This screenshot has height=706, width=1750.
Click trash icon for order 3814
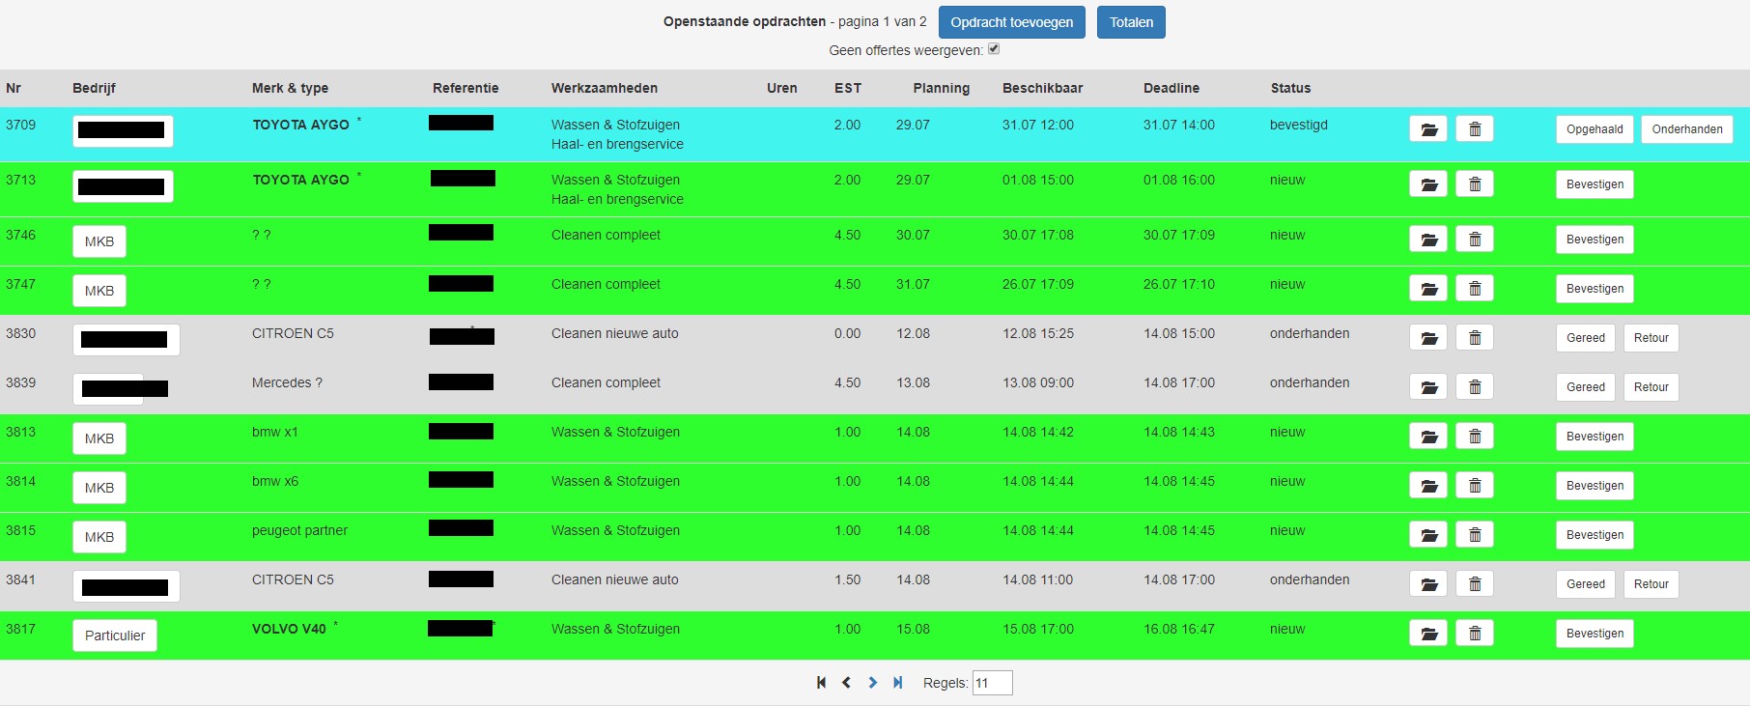tap(1475, 486)
